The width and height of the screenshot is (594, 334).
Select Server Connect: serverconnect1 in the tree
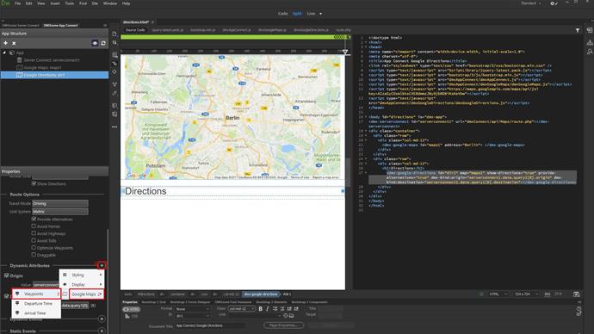[52, 60]
